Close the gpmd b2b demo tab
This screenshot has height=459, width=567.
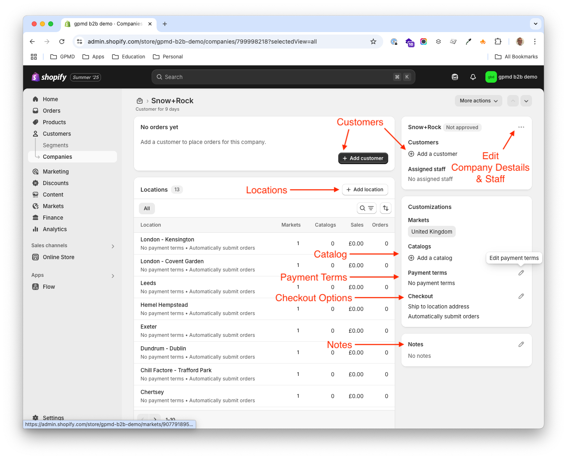(x=150, y=24)
